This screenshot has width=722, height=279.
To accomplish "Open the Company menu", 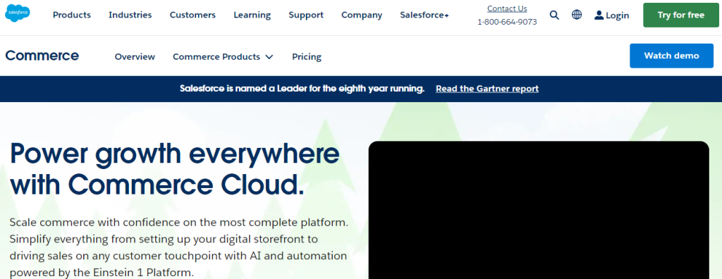I will [x=362, y=15].
